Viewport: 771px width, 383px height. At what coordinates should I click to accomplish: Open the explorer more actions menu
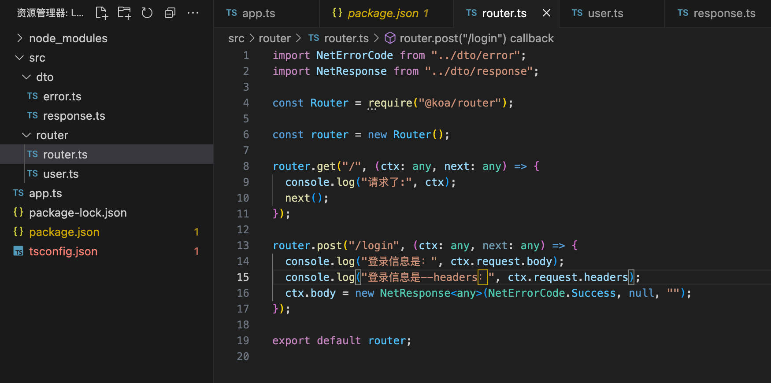(x=193, y=13)
